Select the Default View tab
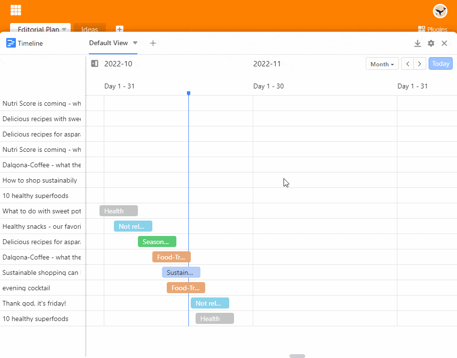 coord(108,43)
